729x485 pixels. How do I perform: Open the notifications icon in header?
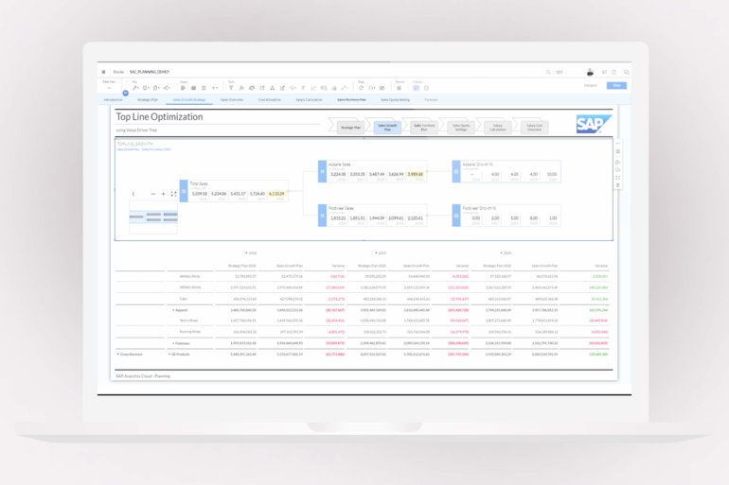click(604, 72)
